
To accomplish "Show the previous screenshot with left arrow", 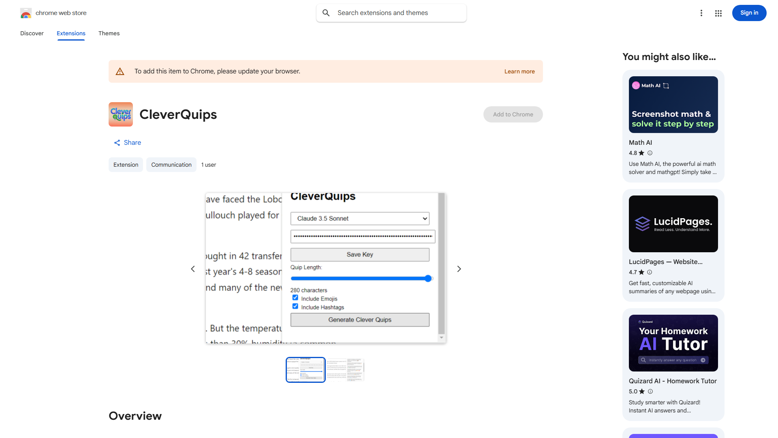I will pos(193,269).
